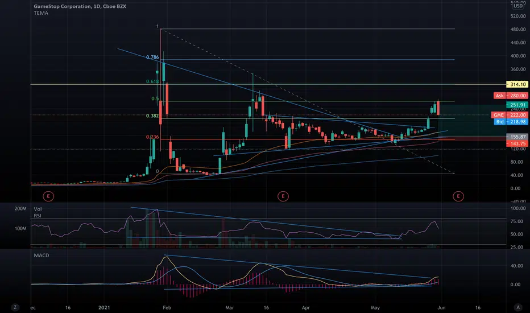The height and width of the screenshot is (313, 530).
Task: Click the gray 155.87 price label
Action: pyautogui.click(x=517, y=137)
